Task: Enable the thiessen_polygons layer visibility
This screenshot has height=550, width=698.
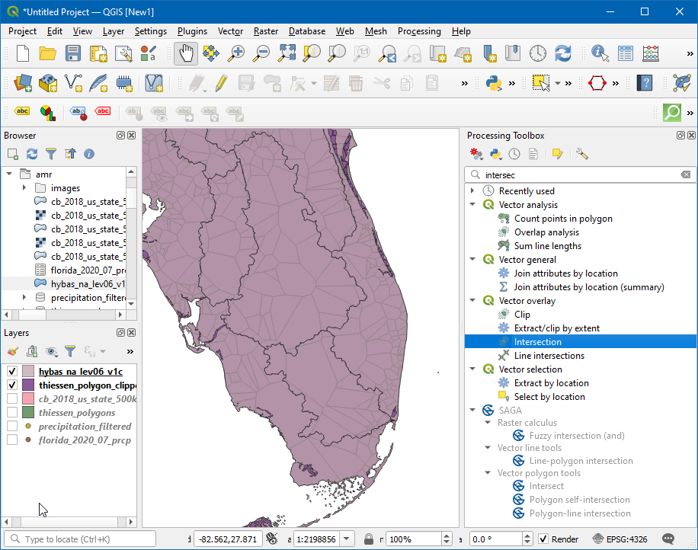Action: [12, 412]
